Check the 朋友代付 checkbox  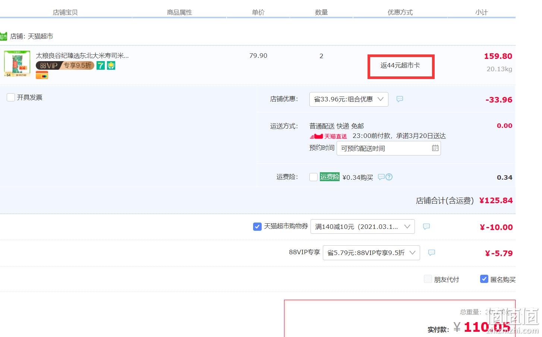point(428,279)
